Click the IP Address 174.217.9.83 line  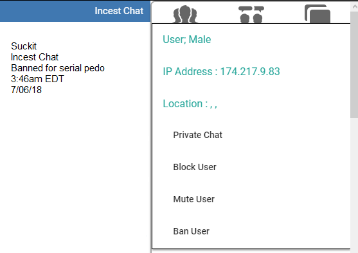[x=221, y=72]
